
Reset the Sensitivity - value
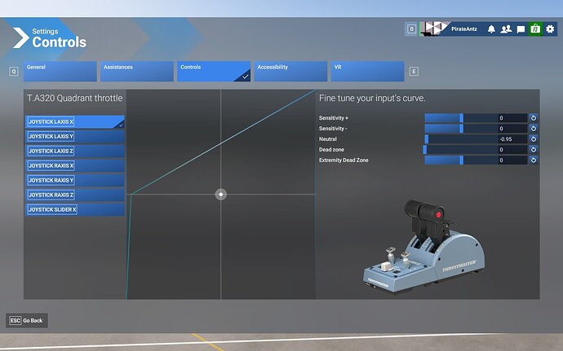point(534,129)
